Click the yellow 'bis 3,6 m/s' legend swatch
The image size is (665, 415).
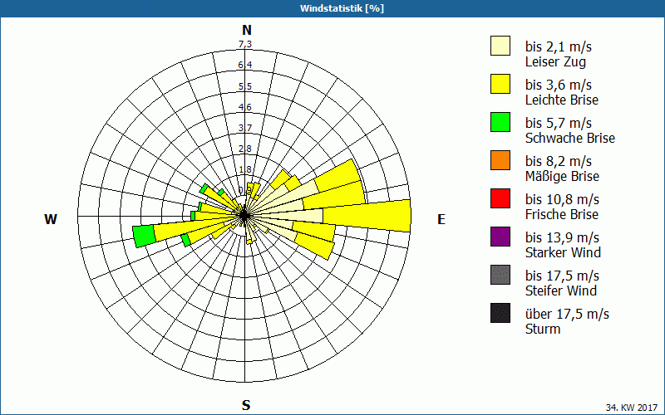coord(500,84)
